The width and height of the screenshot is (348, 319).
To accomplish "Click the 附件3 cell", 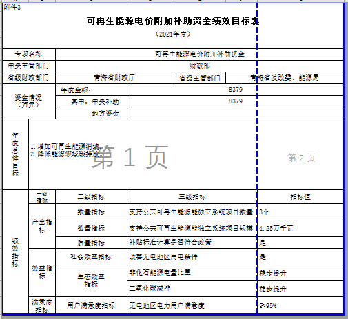I will [12, 8].
